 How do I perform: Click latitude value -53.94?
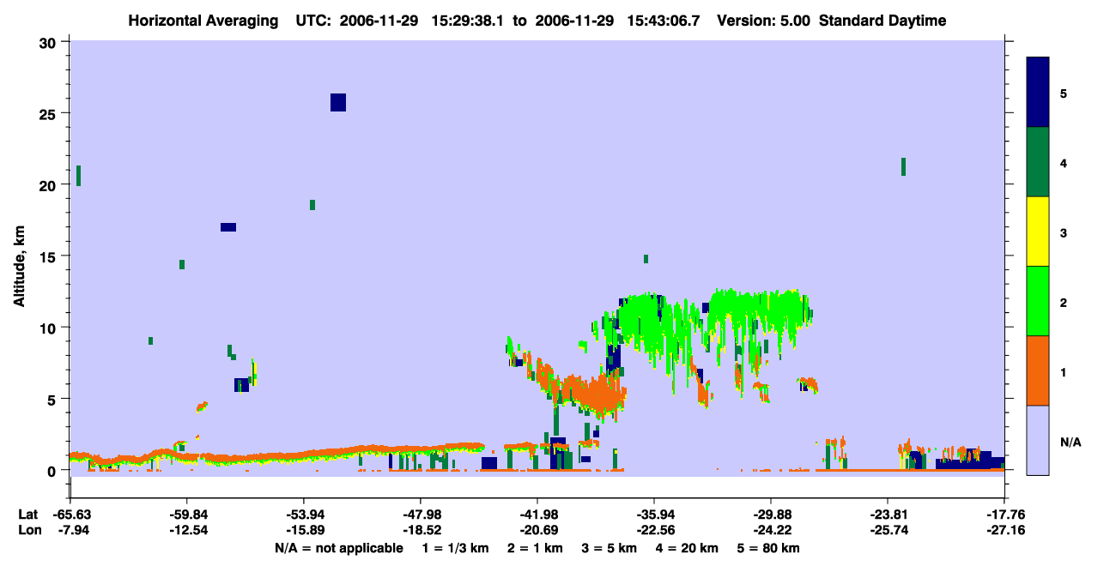303,515
